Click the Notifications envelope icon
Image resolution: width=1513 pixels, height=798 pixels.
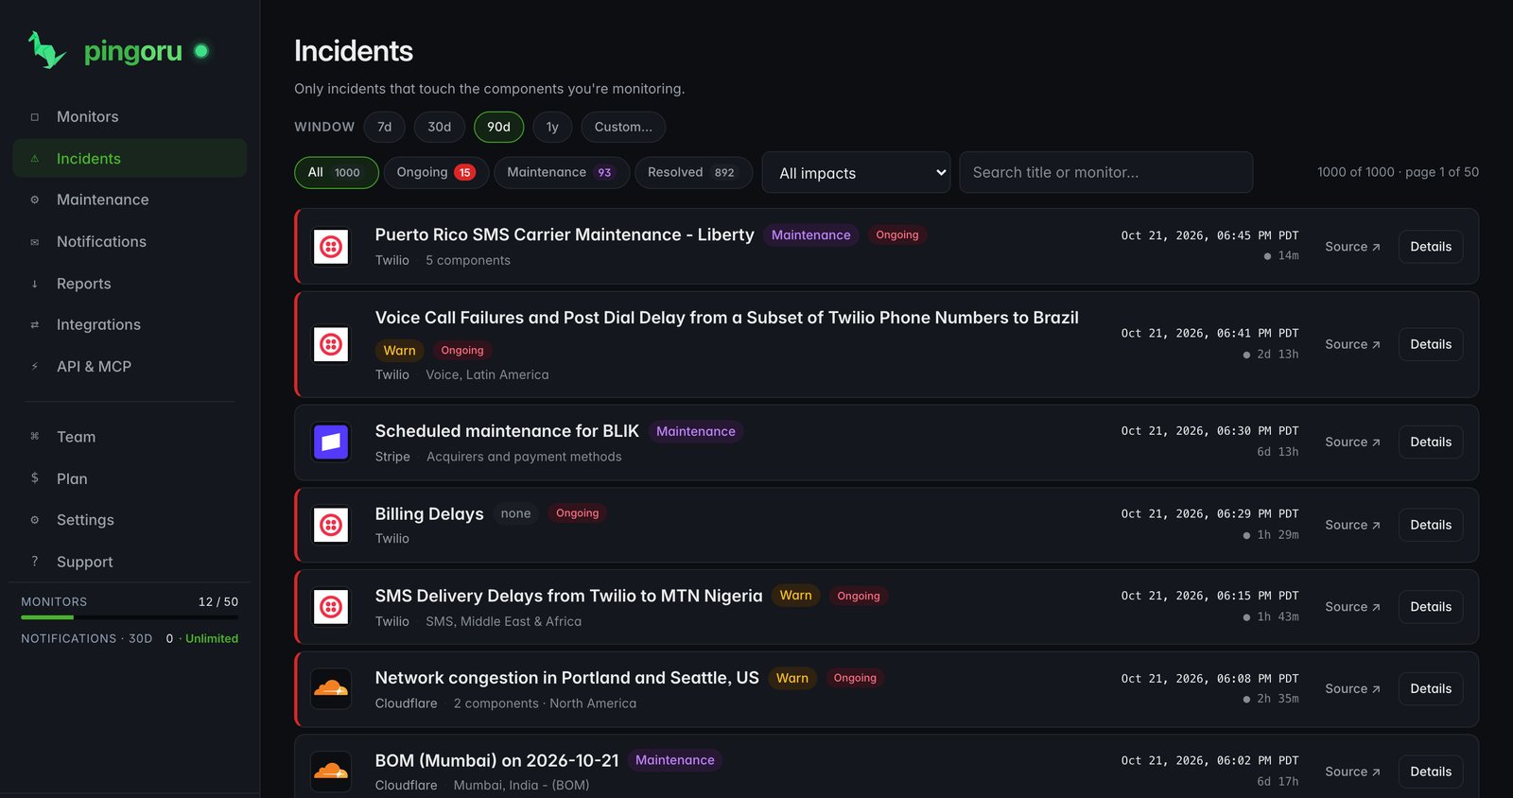(35, 242)
